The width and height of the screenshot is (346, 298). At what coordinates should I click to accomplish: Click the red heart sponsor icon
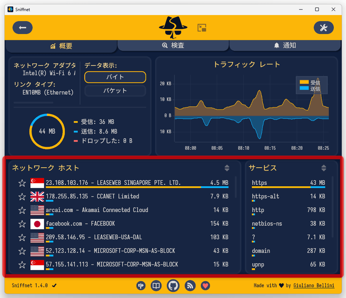coord(205,286)
